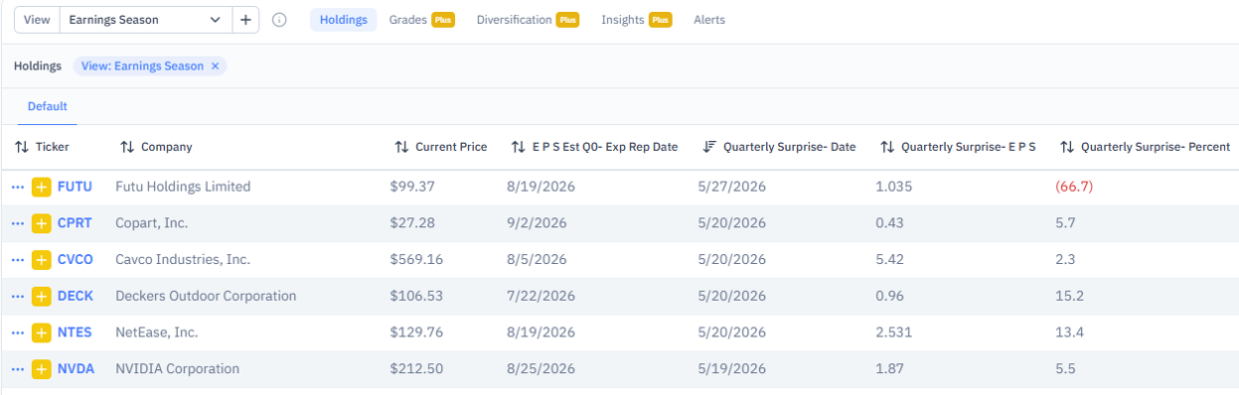Open the DECK ticker link
Viewport: 1239px width, 395px height.
coord(76,296)
